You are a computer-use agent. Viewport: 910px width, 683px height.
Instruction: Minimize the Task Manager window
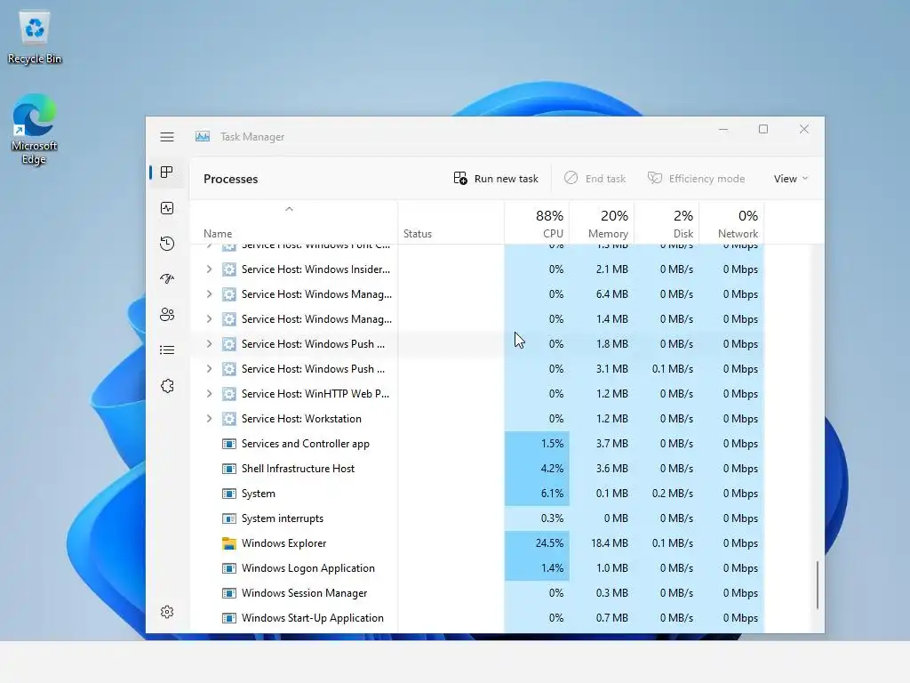[x=723, y=129]
